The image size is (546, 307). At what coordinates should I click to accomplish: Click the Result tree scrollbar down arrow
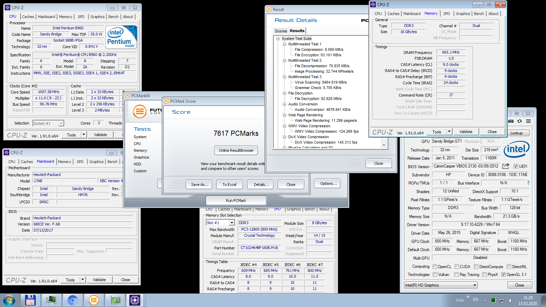384,145
